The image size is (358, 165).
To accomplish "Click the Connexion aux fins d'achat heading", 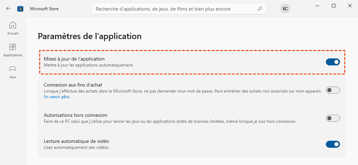I will point(73,85).
